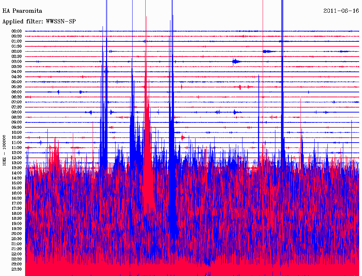Click the 16:30 time label
The width and height of the screenshot is (362, 276).
click(x=17, y=199)
